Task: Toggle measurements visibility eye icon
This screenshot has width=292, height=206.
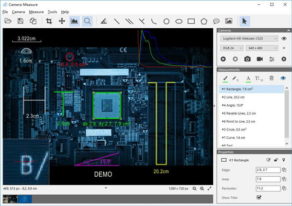Action: [283, 78]
